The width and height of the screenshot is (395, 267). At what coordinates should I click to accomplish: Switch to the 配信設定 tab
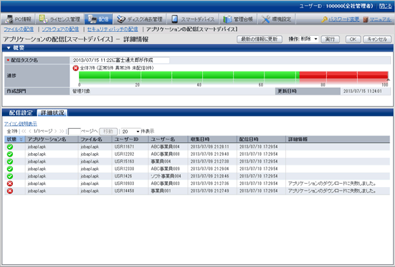[21, 112]
